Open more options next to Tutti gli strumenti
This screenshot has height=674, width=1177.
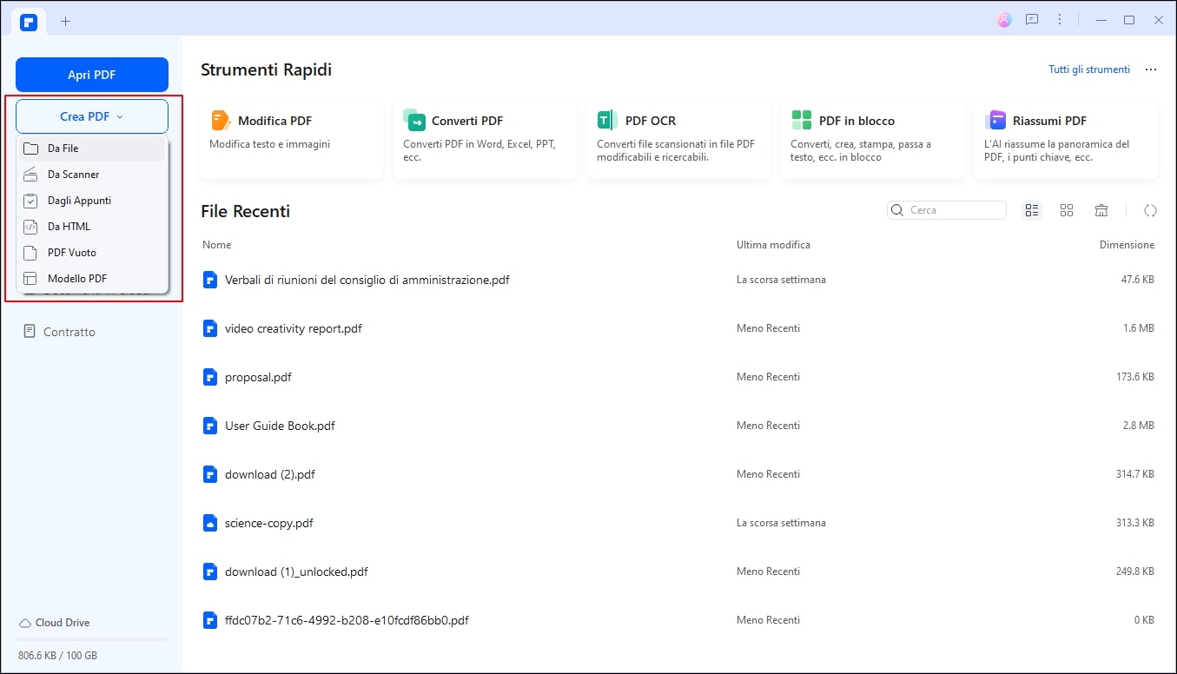[x=1151, y=69]
